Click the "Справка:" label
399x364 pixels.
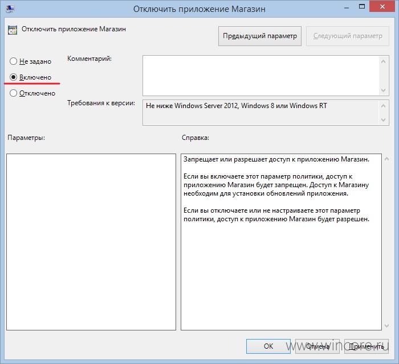[195, 138]
